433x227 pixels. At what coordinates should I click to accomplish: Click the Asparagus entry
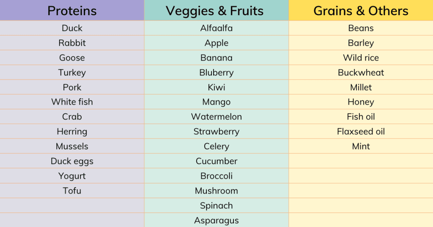pyautogui.click(x=216, y=220)
